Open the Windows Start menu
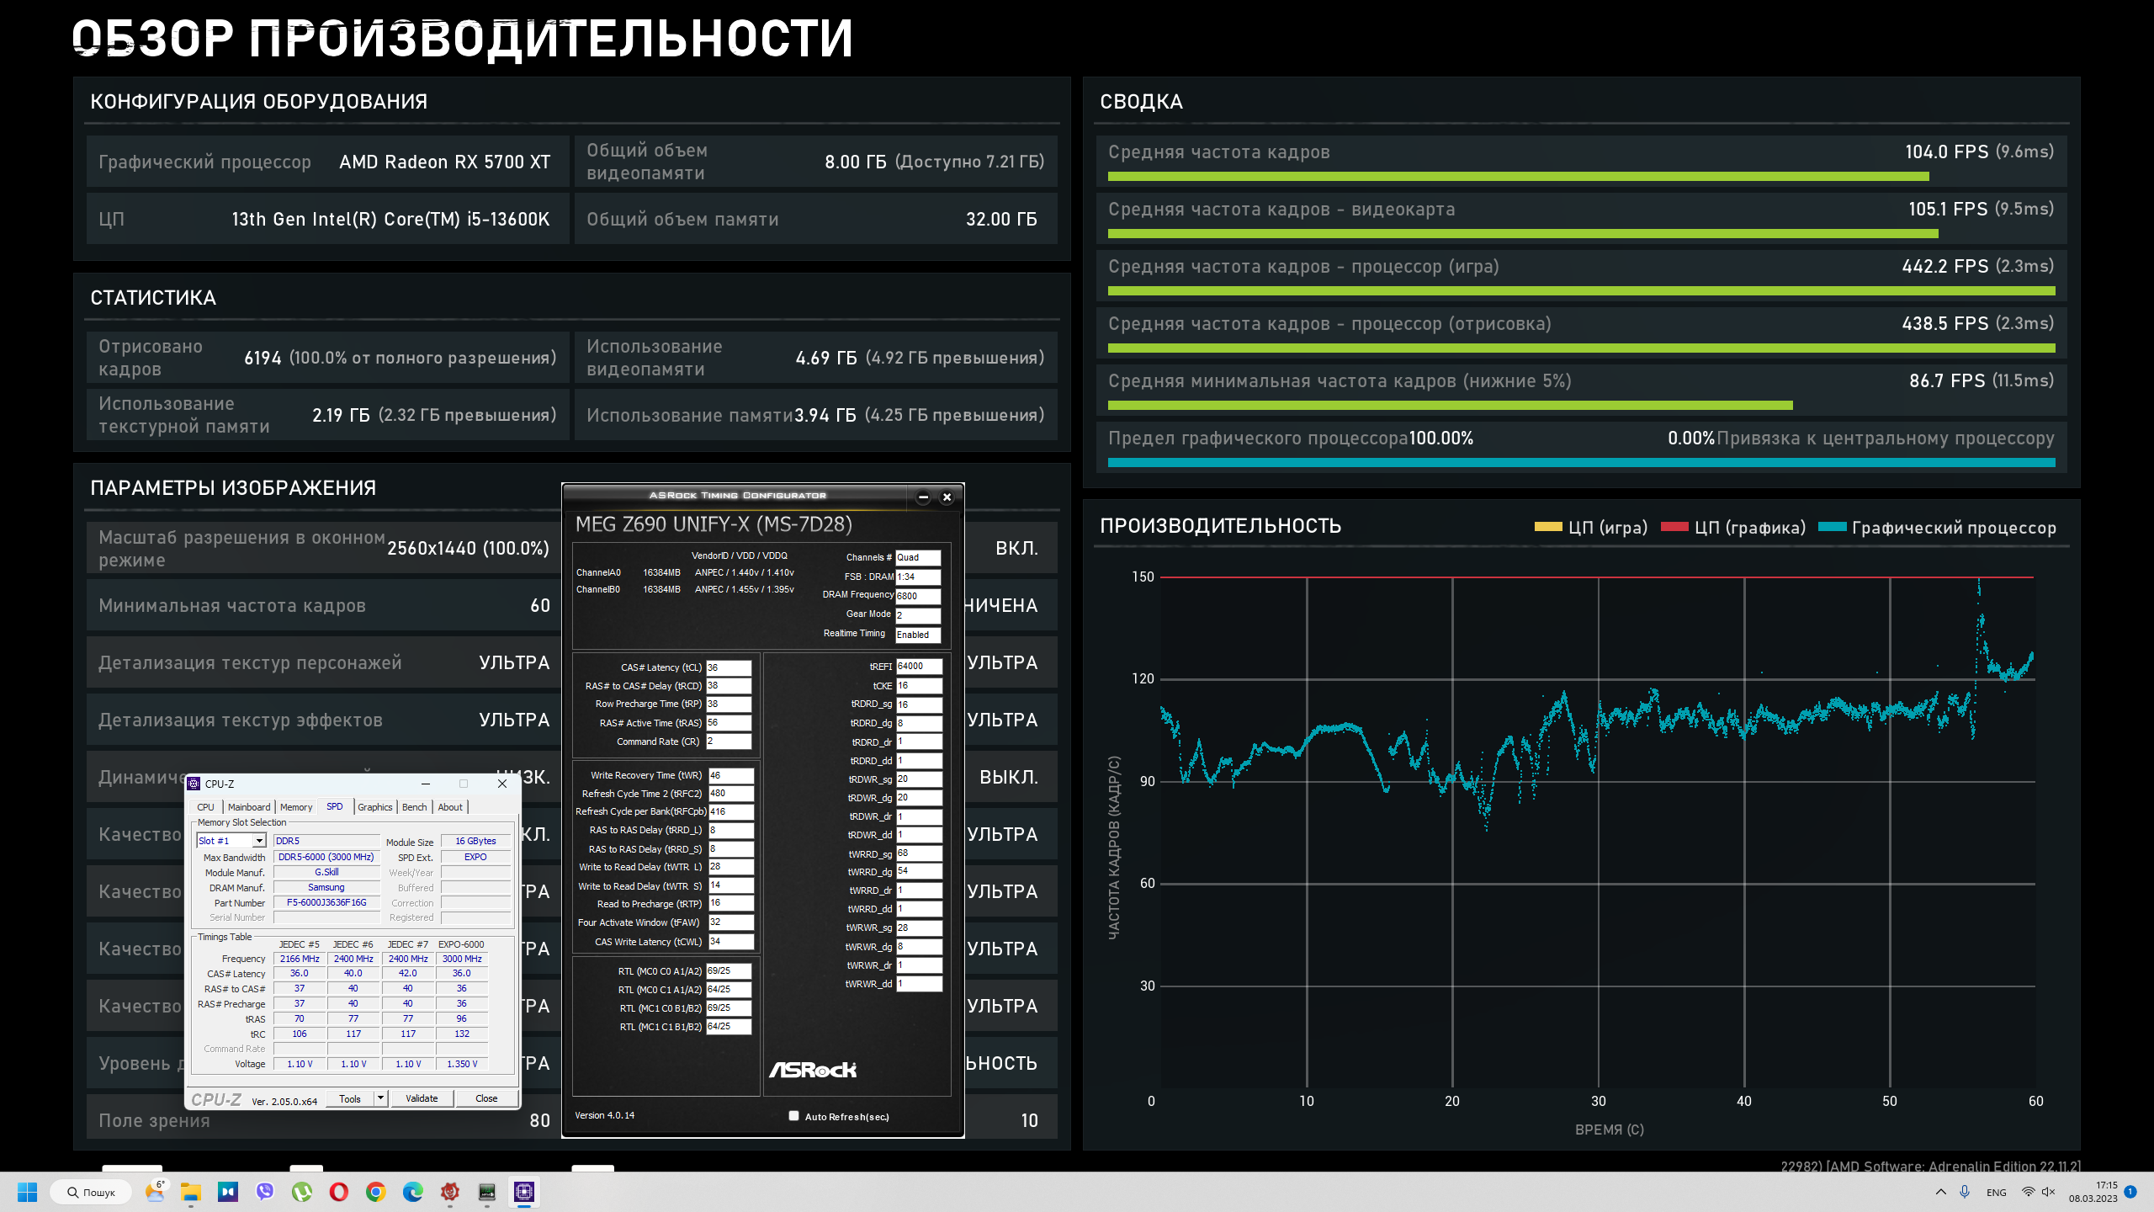The width and height of the screenshot is (2154, 1212). pos(27,1192)
